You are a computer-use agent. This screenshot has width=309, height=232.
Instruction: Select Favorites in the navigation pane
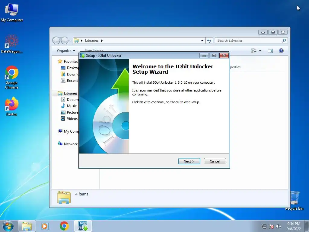click(68, 62)
